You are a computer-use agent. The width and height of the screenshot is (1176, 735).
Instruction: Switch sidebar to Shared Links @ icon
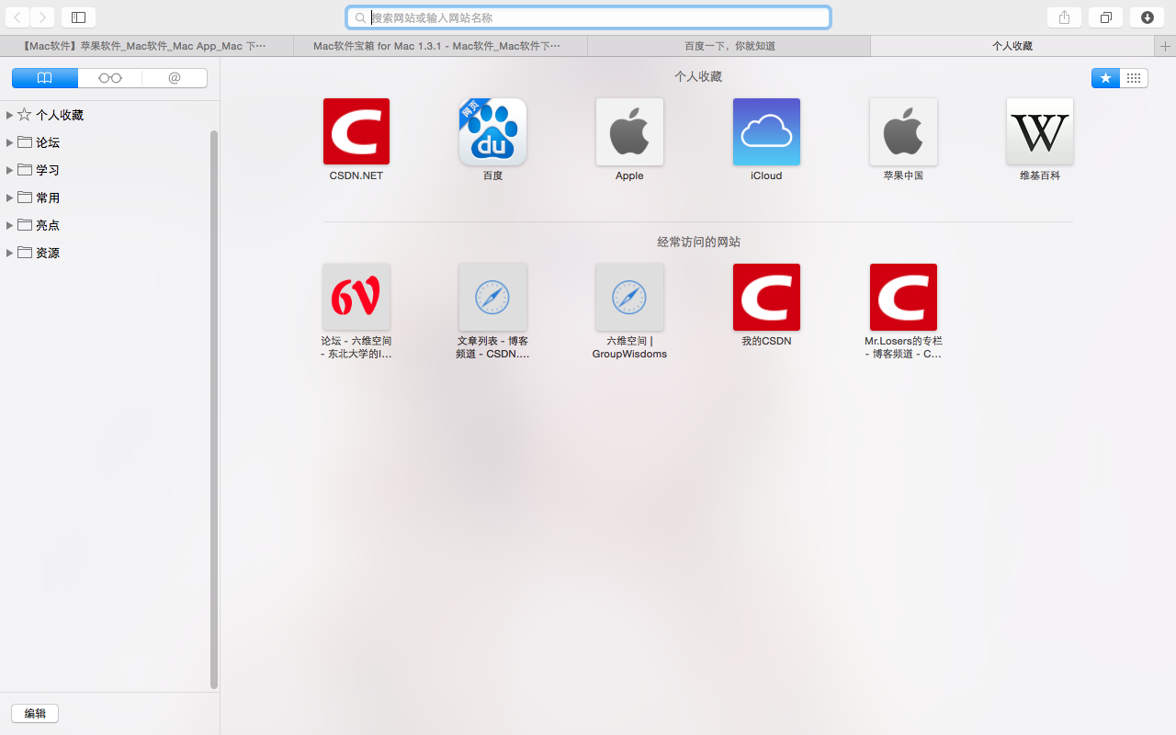click(x=175, y=78)
